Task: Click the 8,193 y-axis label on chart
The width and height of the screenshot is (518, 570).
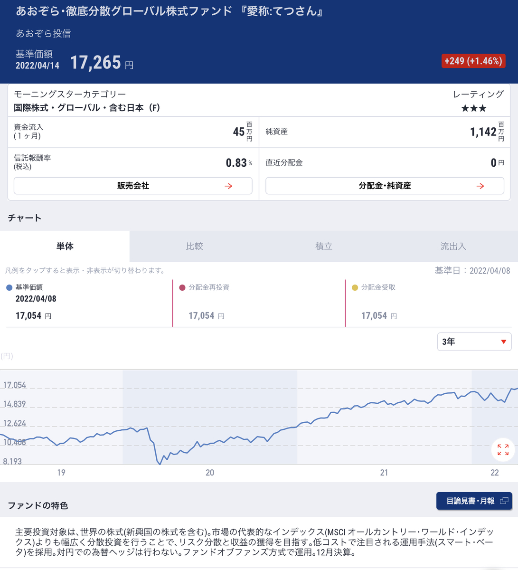Action: pos(12,461)
